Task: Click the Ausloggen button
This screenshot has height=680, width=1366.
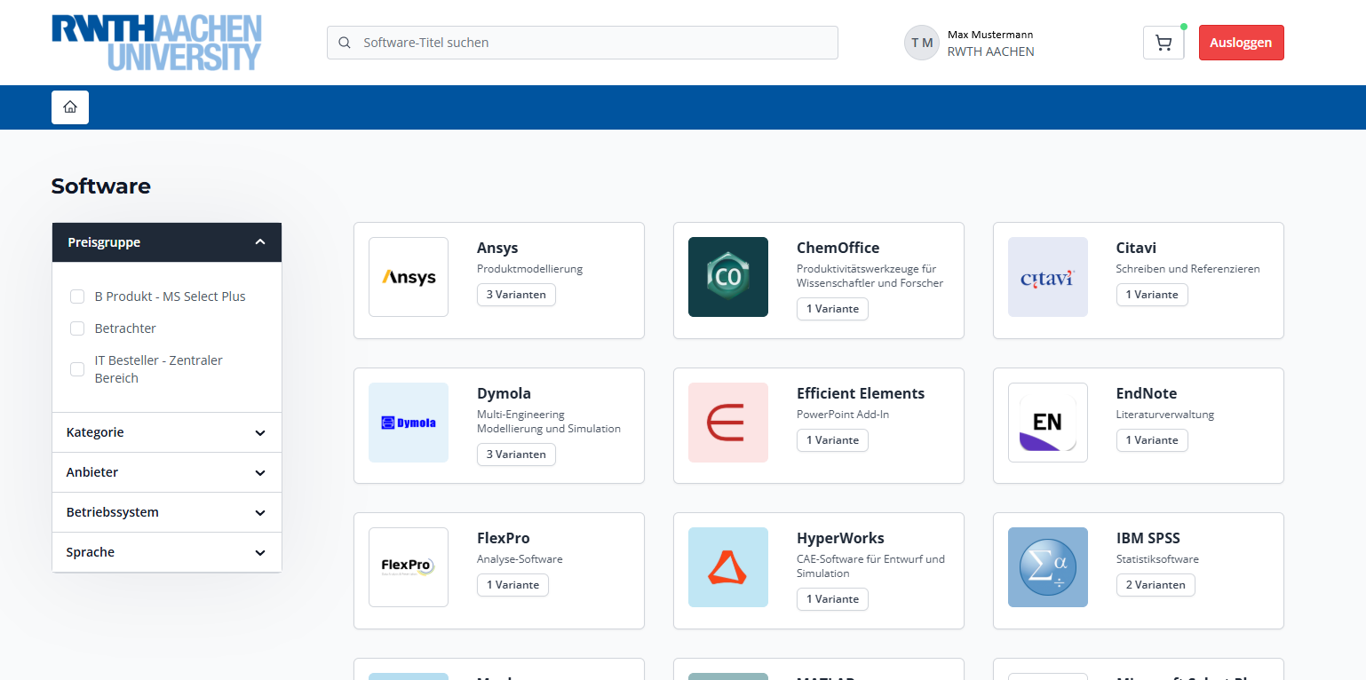Action: click(1241, 43)
